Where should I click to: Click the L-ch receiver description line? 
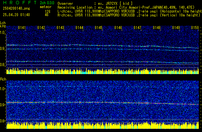pyautogui.click(x=130, y=11)
